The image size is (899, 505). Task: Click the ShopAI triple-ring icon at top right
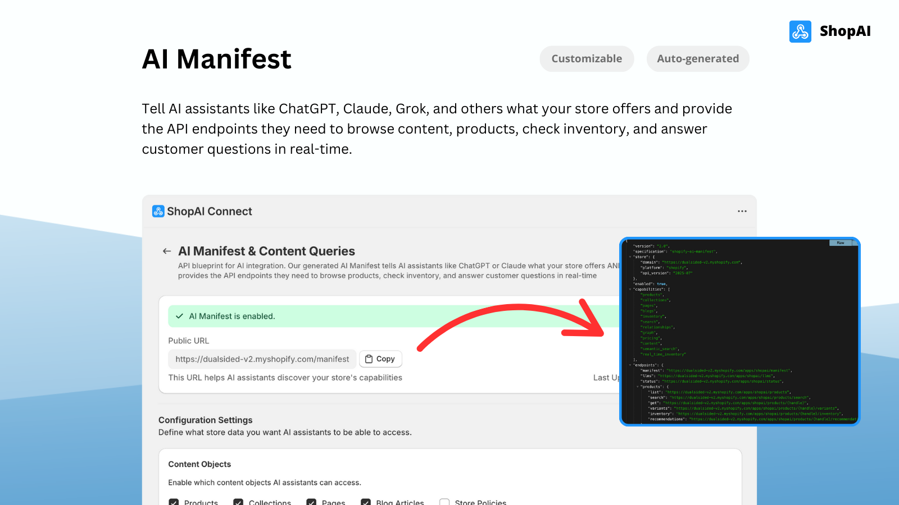[x=800, y=31]
